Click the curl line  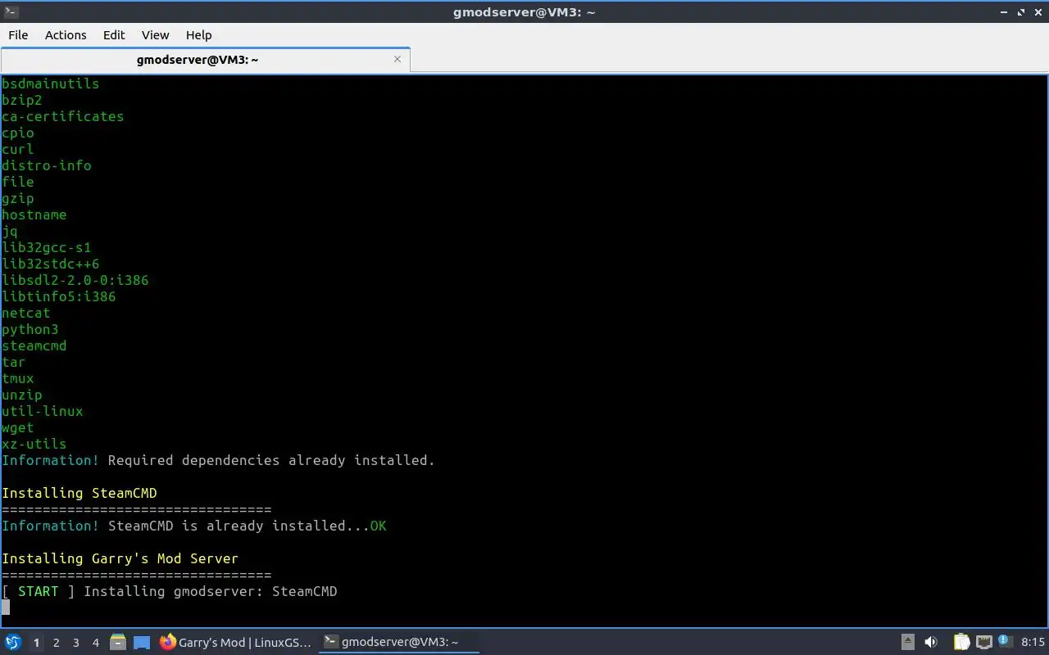18,149
